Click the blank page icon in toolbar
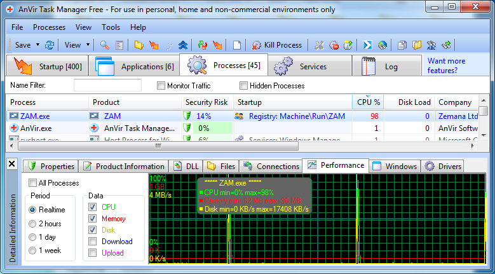Screen dimensions: 495x274 (x=237, y=45)
